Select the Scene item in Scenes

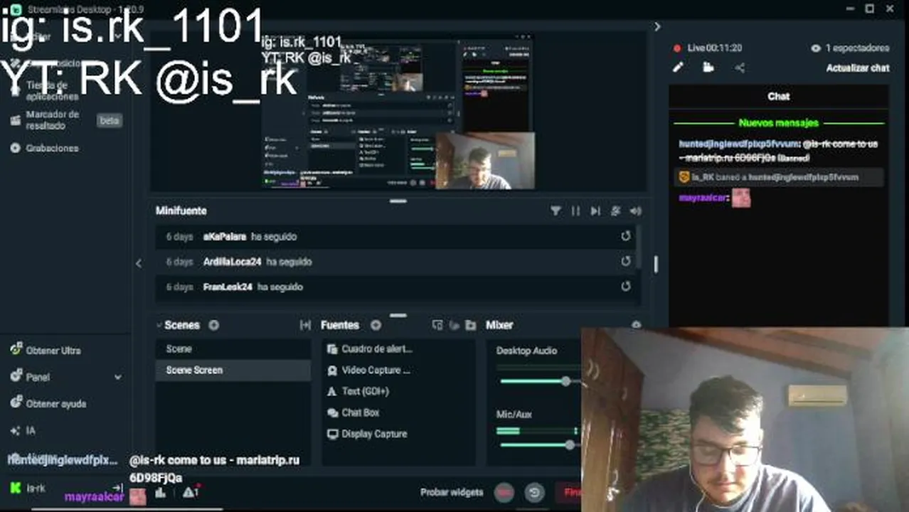pos(233,349)
